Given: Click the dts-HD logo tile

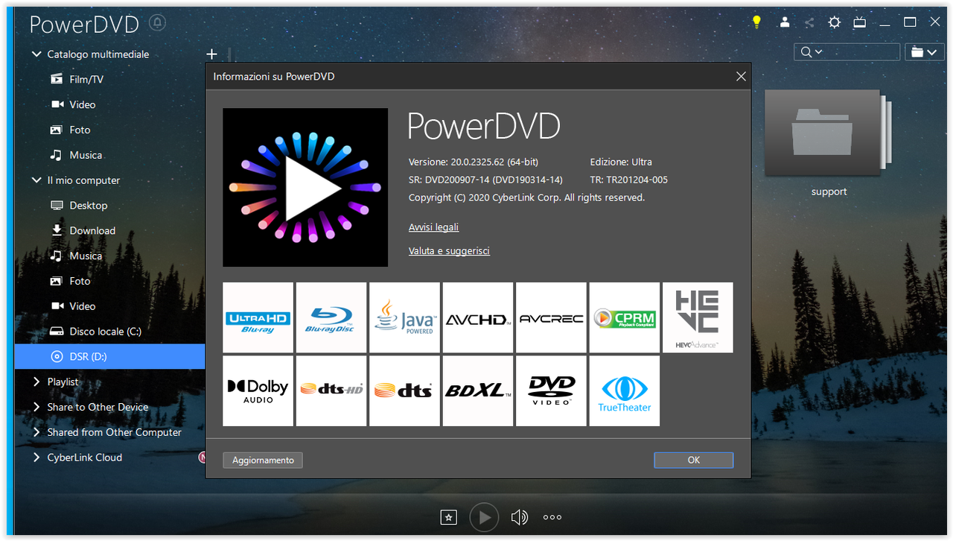Looking at the screenshot, I should tap(331, 390).
